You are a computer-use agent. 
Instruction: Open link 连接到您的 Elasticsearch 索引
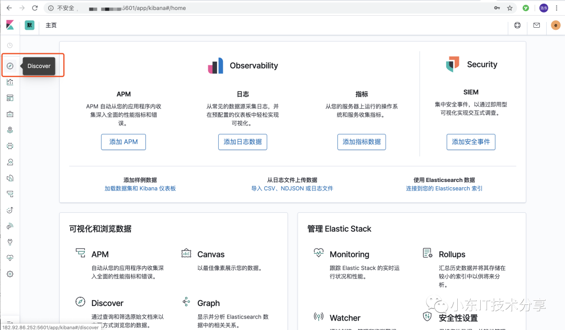[x=444, y=188]
